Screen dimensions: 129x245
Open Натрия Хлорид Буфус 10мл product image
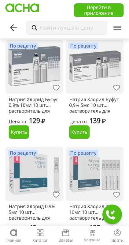point(34,67)
